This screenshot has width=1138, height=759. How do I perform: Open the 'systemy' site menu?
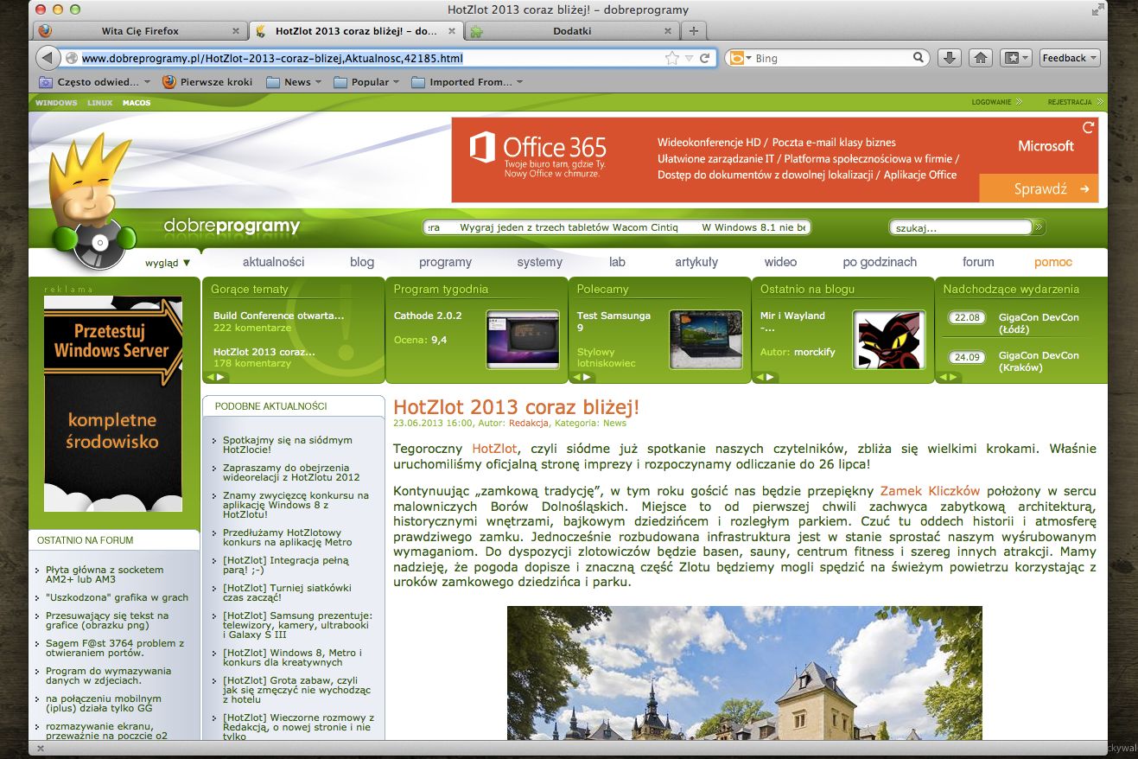tap(539, 262)
